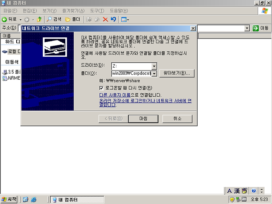The width and height of the screenshot is (272, 204).
Task: Select the 로컬 디스크 drive item
Action: point(11,51)
